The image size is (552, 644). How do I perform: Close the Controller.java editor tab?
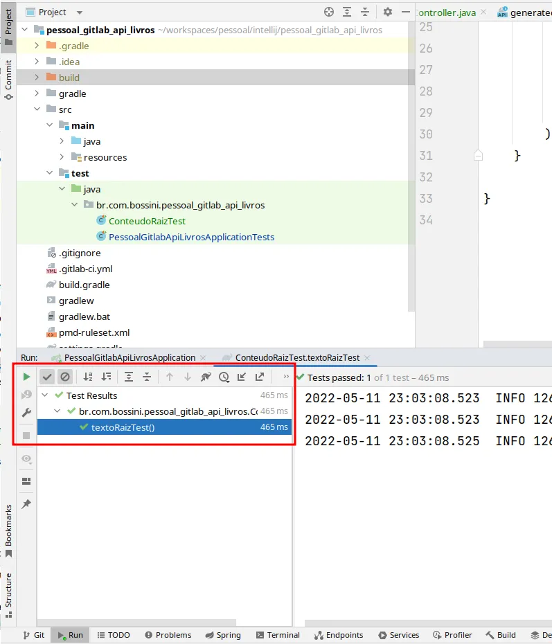click(483, 12)
